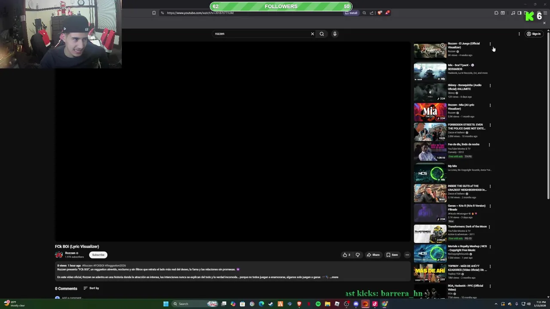Image resolution: width=550 pixels, height=309 pixels.
Task: Play the My Mix NCS playlist
Action: (x=430, y=173)
